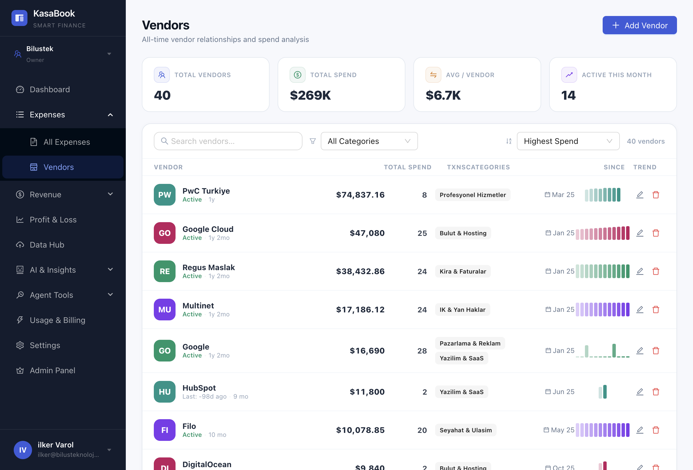This screenshot has width=693, height=470.
Task: Click the KasaBook logo icon
Action: pyautogui.click(x=19, y=18)
